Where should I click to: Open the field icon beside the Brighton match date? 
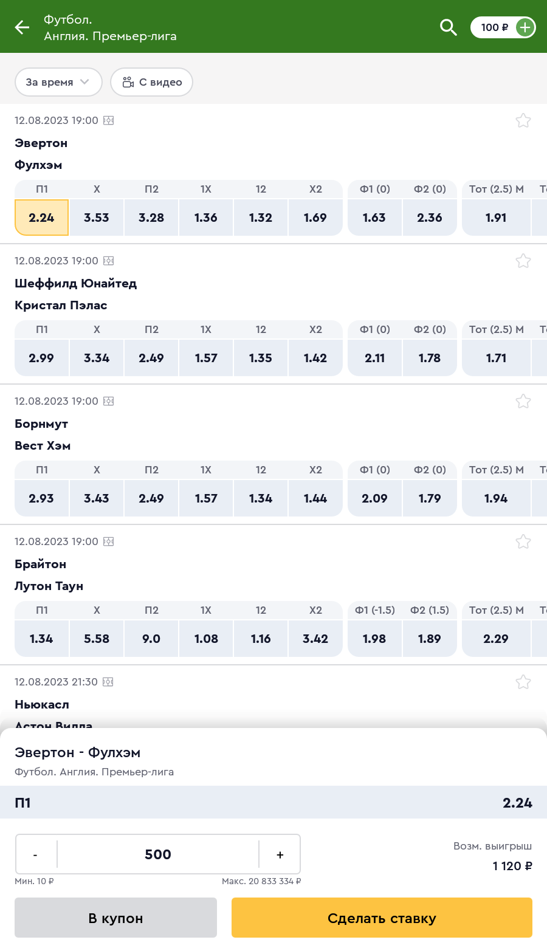109,541
